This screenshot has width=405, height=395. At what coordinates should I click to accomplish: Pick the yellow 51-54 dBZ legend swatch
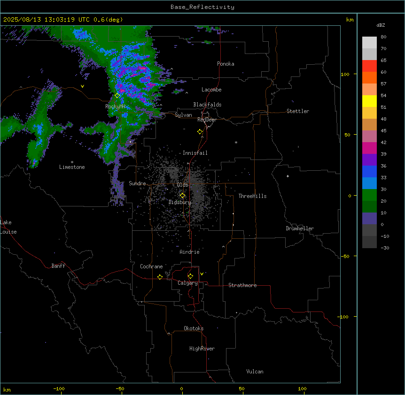(369, 101)
